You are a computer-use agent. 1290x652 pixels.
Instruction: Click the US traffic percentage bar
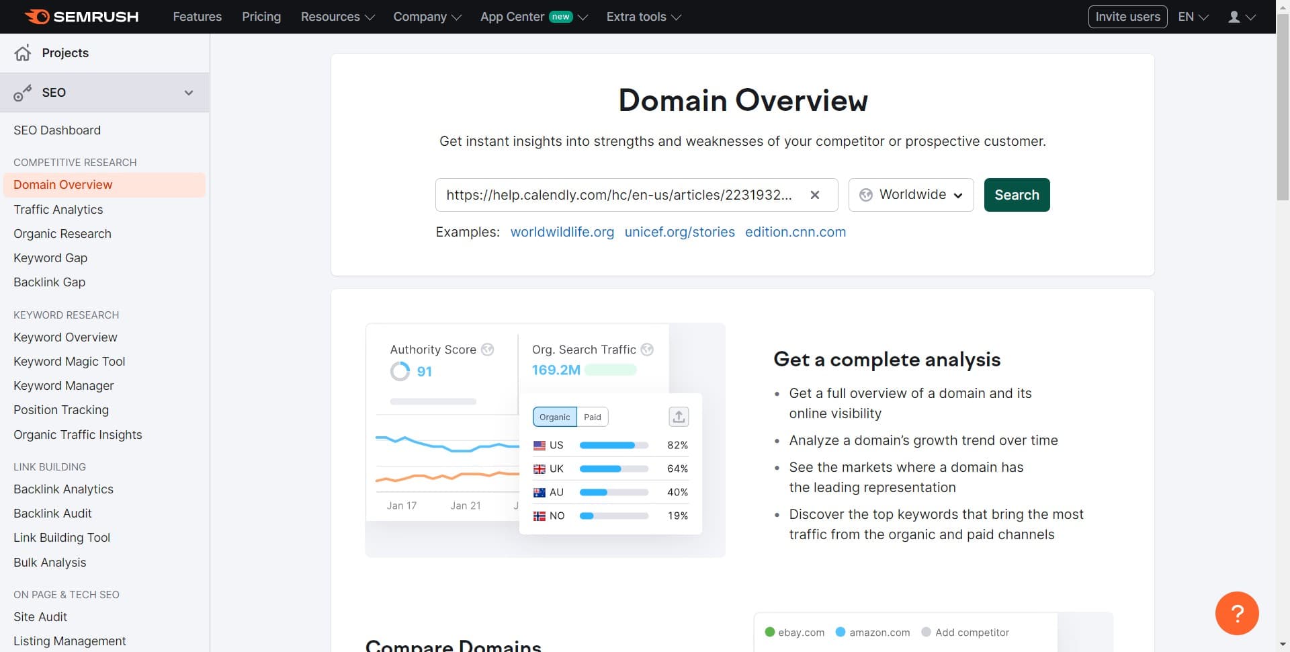(613, 445)
